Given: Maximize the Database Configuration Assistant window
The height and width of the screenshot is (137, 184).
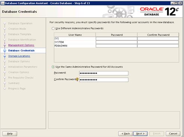Looking at the screenshot, I should (x=176, y=3).
